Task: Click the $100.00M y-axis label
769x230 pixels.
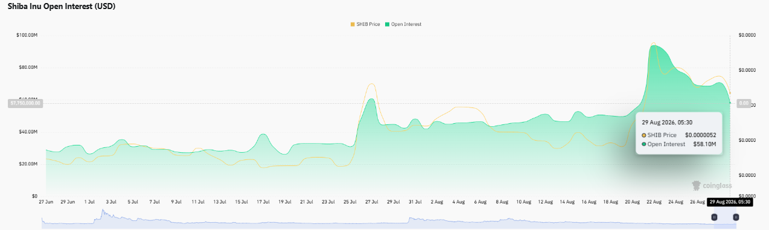Action: point(27,35)
